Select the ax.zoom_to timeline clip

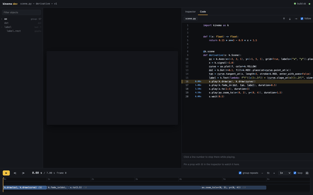coord(233,187)
